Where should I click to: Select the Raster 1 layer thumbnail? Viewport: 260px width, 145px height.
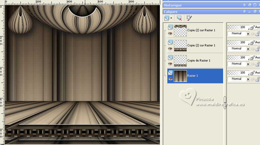pyautogui.click(x=180, y=76)
